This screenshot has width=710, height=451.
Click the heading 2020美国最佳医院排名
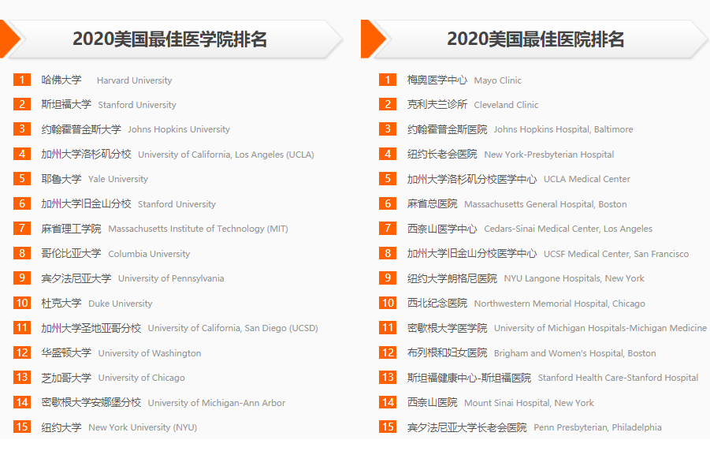tap(536, 39)
